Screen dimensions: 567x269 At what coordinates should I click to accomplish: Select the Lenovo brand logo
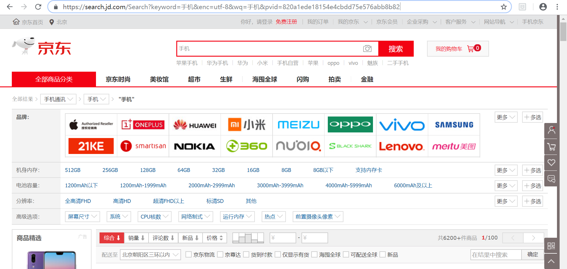tap(402, 146)
